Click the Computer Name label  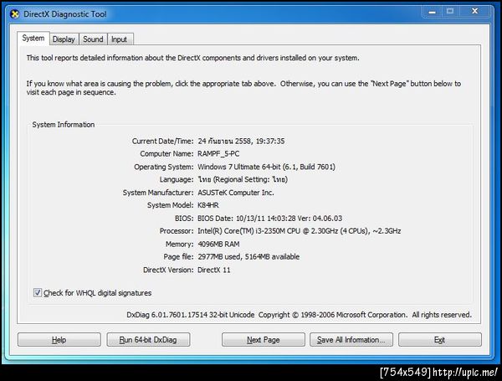[x=166, y=154]
